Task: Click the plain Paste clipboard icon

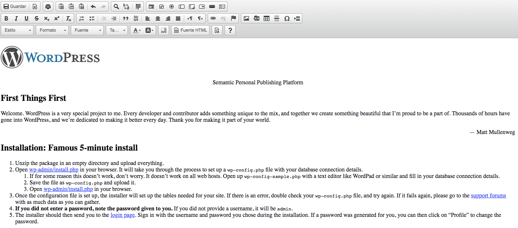Action: [x=61, y=6]
